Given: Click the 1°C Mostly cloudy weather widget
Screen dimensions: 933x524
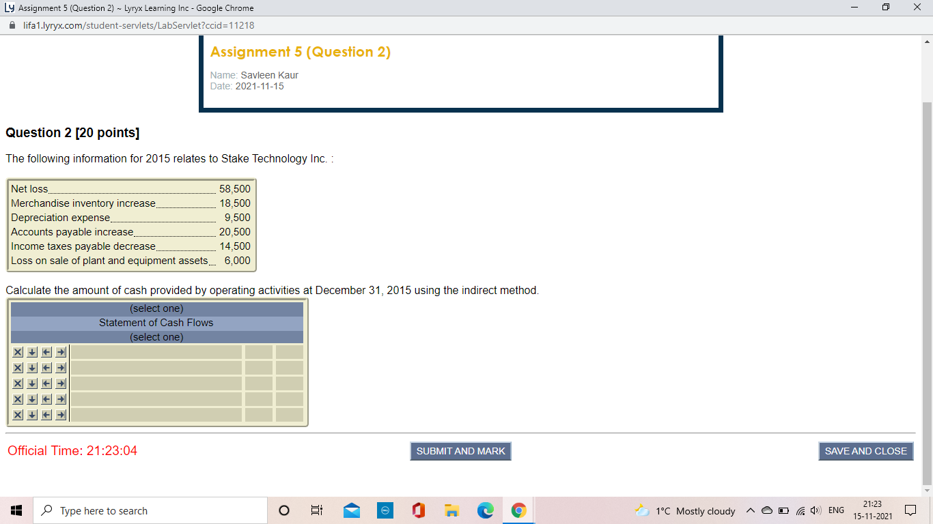Looking at the screenshot, I should 686,510.
